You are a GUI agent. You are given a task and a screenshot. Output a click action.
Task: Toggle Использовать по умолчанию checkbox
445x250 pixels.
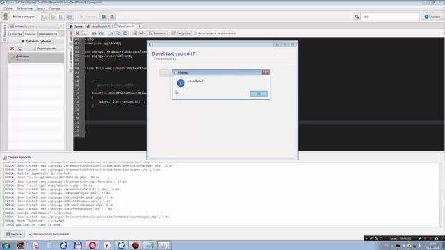pyautogui.click(x=195, y=33)
